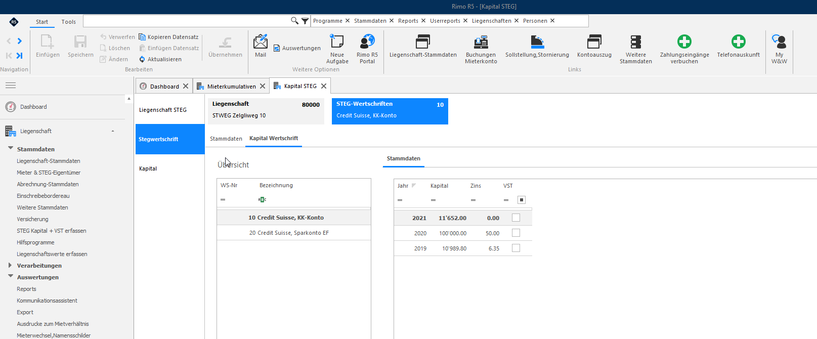Toggle VST checkbox for year 2019
Viewport: 817px width, 339px height.
pos(516,248)
